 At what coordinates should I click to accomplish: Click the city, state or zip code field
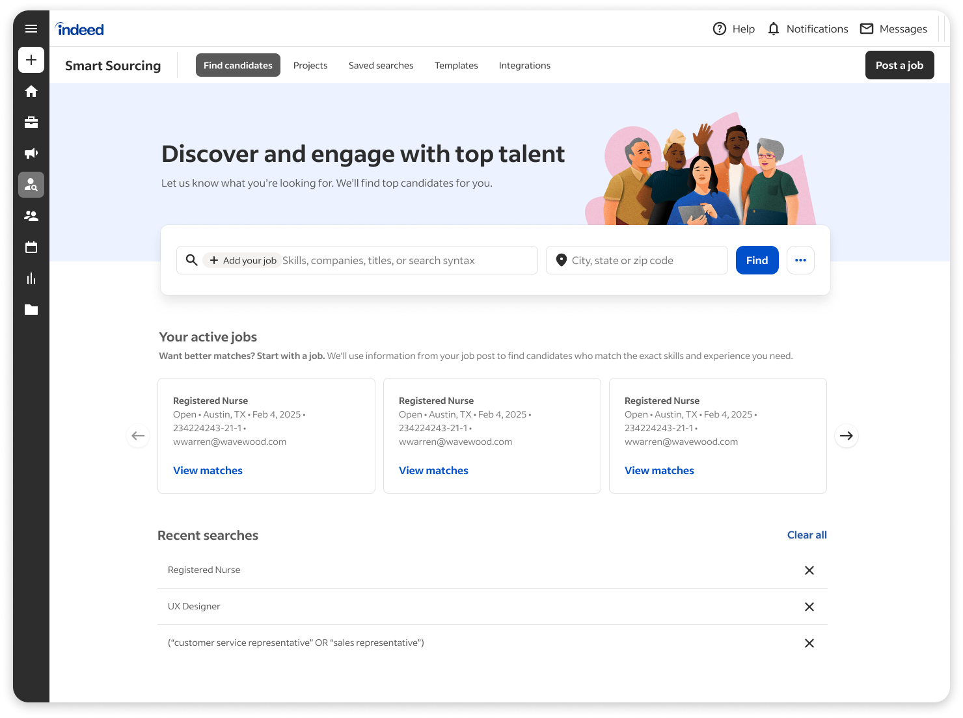click(636, 260)
